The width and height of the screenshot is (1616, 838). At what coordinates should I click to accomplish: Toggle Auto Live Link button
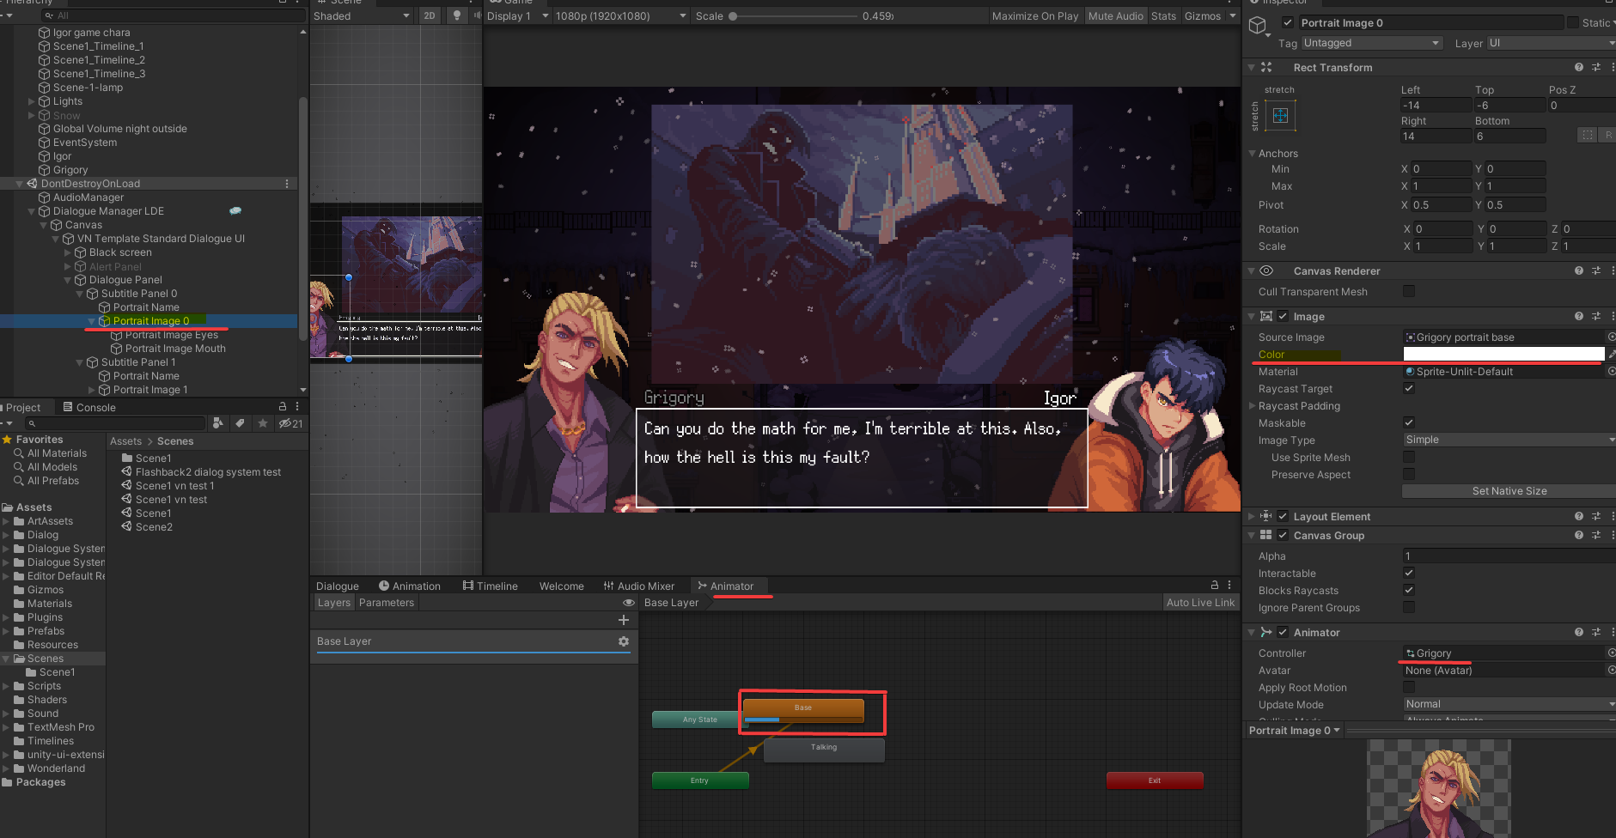1200,603
